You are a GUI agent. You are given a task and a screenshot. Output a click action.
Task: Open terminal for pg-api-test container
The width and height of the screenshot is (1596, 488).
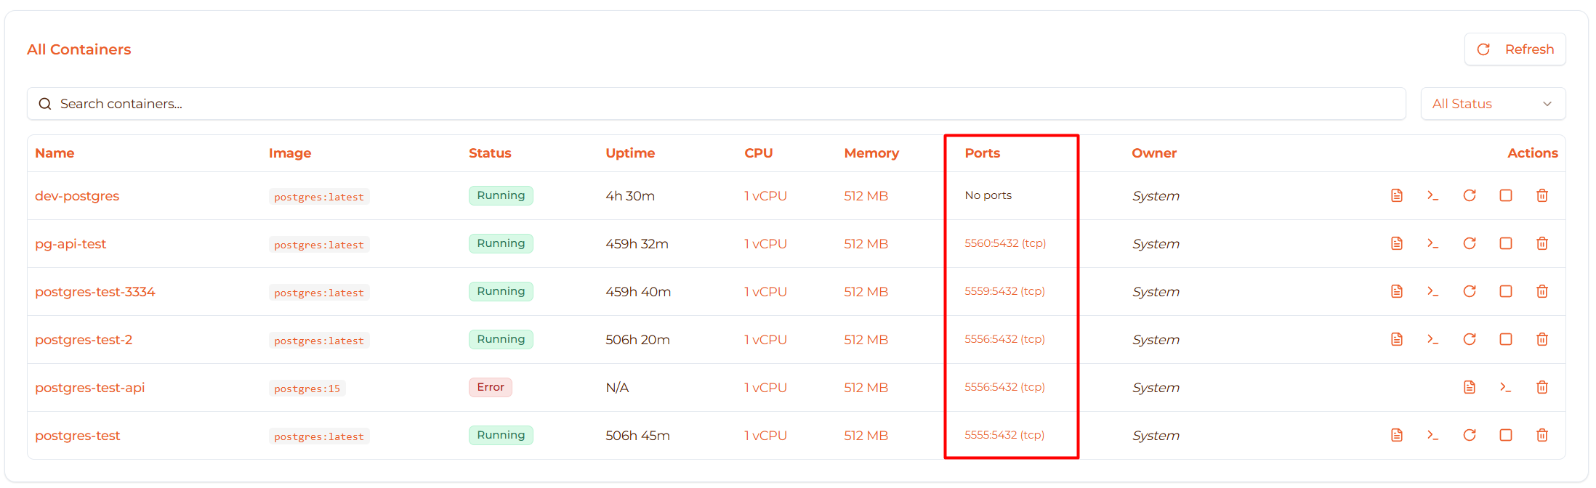point(1432,243)
